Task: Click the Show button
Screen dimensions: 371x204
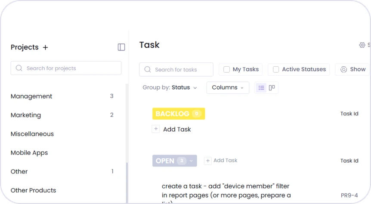Action: pos(352,69)
